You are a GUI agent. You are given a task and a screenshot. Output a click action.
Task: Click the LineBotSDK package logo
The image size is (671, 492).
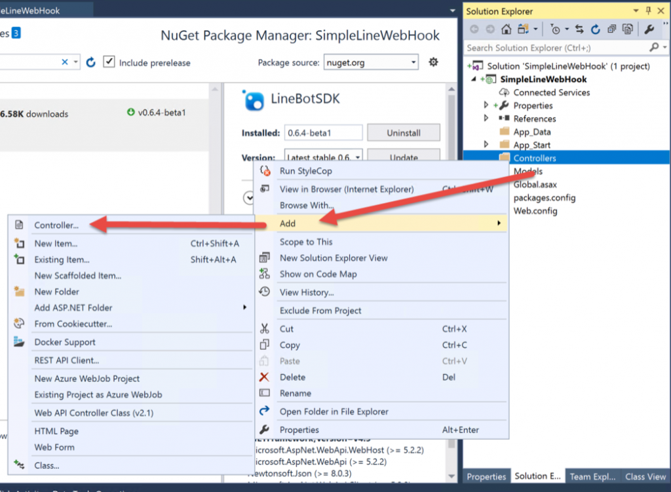254,100
